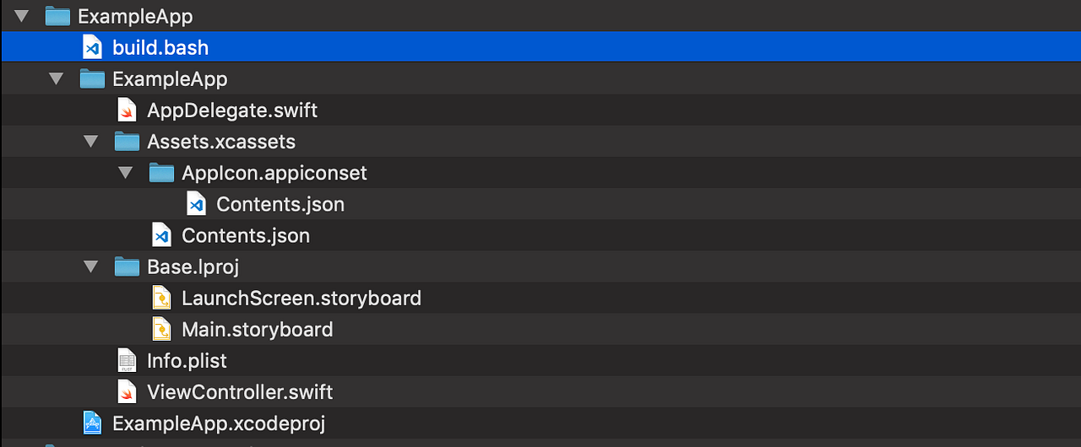Viewport: 1081px width, 447px height.
Task: Click the build.bash file icon
Action: coord(92,47)
